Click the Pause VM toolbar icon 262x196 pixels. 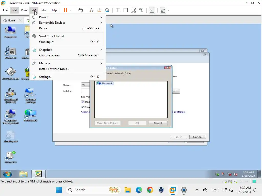(x=65, y=10)
